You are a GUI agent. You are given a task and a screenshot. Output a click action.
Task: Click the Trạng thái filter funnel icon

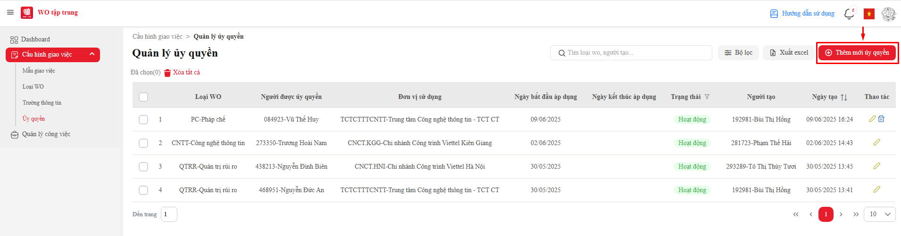pyautogui.click(x=707, y=97)
